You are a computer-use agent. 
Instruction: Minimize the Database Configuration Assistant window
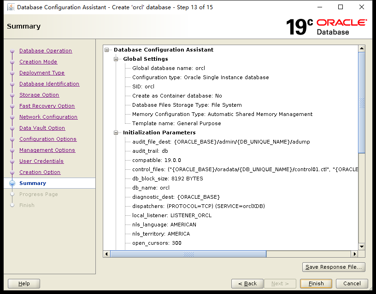coord(320,7)
